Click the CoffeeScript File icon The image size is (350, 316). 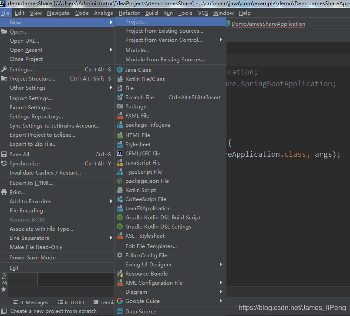coord(120,199)
